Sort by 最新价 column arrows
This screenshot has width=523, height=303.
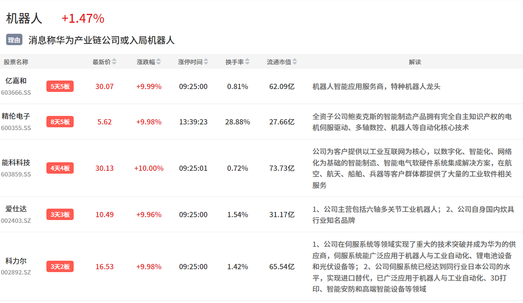click(114, 62)
